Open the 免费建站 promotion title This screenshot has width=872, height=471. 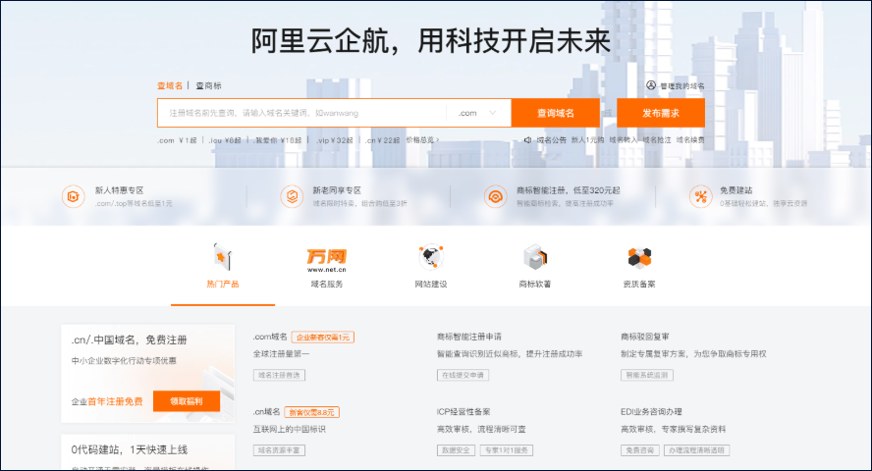coord(736,190)
